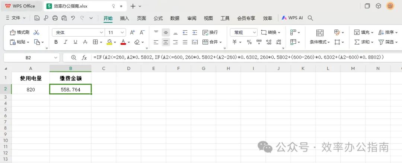Click the Convert (转换) button

point(271,32)
